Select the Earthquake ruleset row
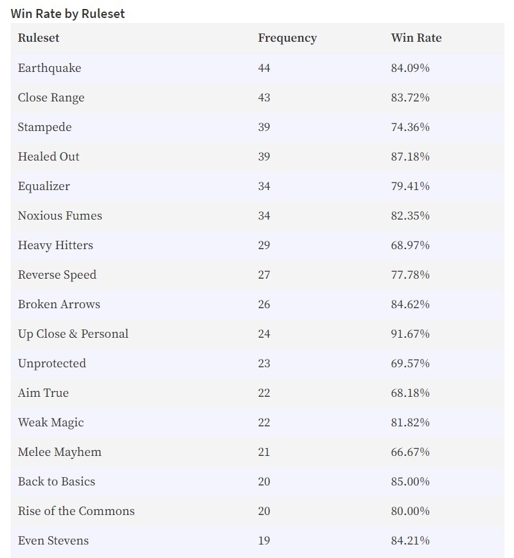The image size is (514, 558). click(257, 68)
